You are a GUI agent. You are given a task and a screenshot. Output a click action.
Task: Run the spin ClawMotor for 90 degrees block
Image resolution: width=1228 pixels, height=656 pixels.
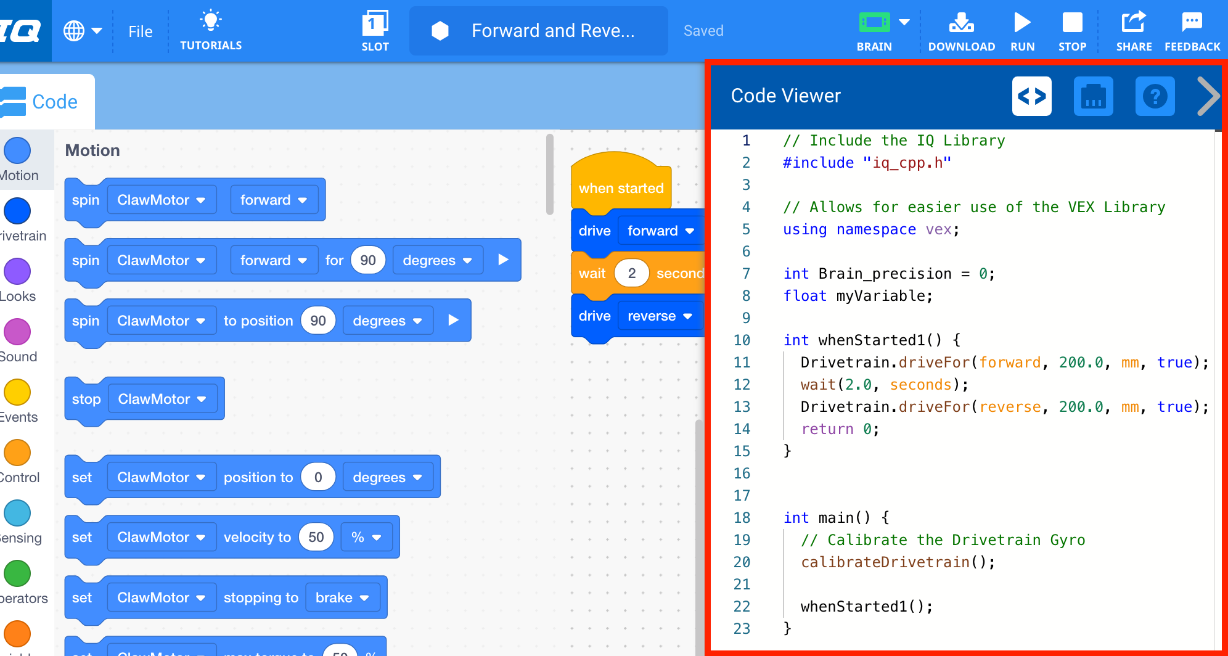[502, 260]
